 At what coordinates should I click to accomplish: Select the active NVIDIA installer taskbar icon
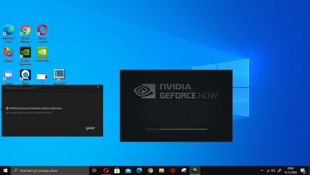click(x=195, y=171)
